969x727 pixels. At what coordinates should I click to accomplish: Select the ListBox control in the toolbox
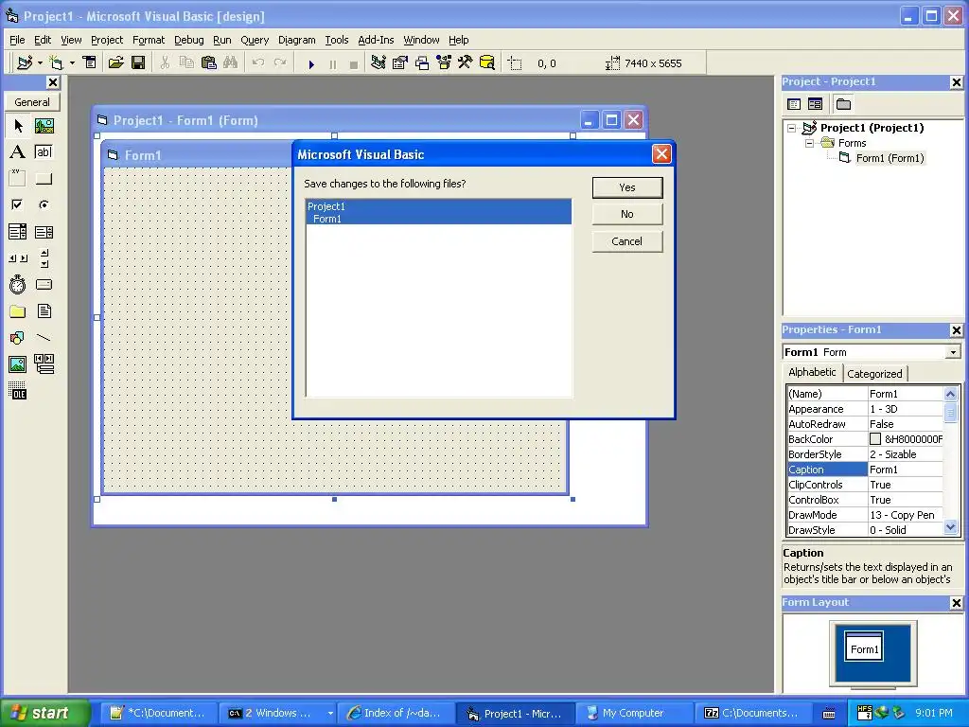click(44, 232)
